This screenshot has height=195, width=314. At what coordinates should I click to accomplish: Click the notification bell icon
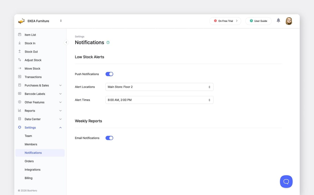pyautogui.click(x=278, y=20)
